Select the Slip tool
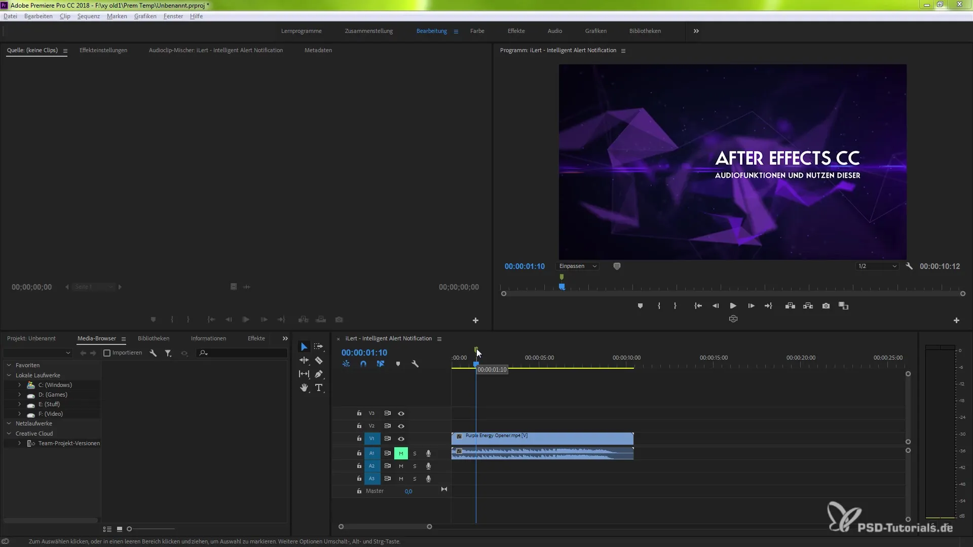 click(304, 374)
